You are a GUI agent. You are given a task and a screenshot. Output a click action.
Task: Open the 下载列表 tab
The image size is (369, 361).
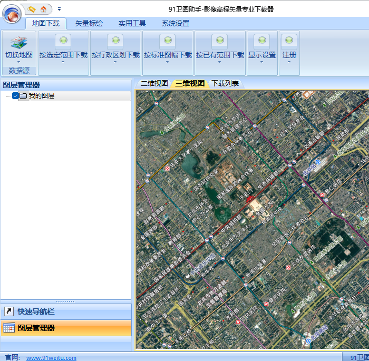[225, 83]
